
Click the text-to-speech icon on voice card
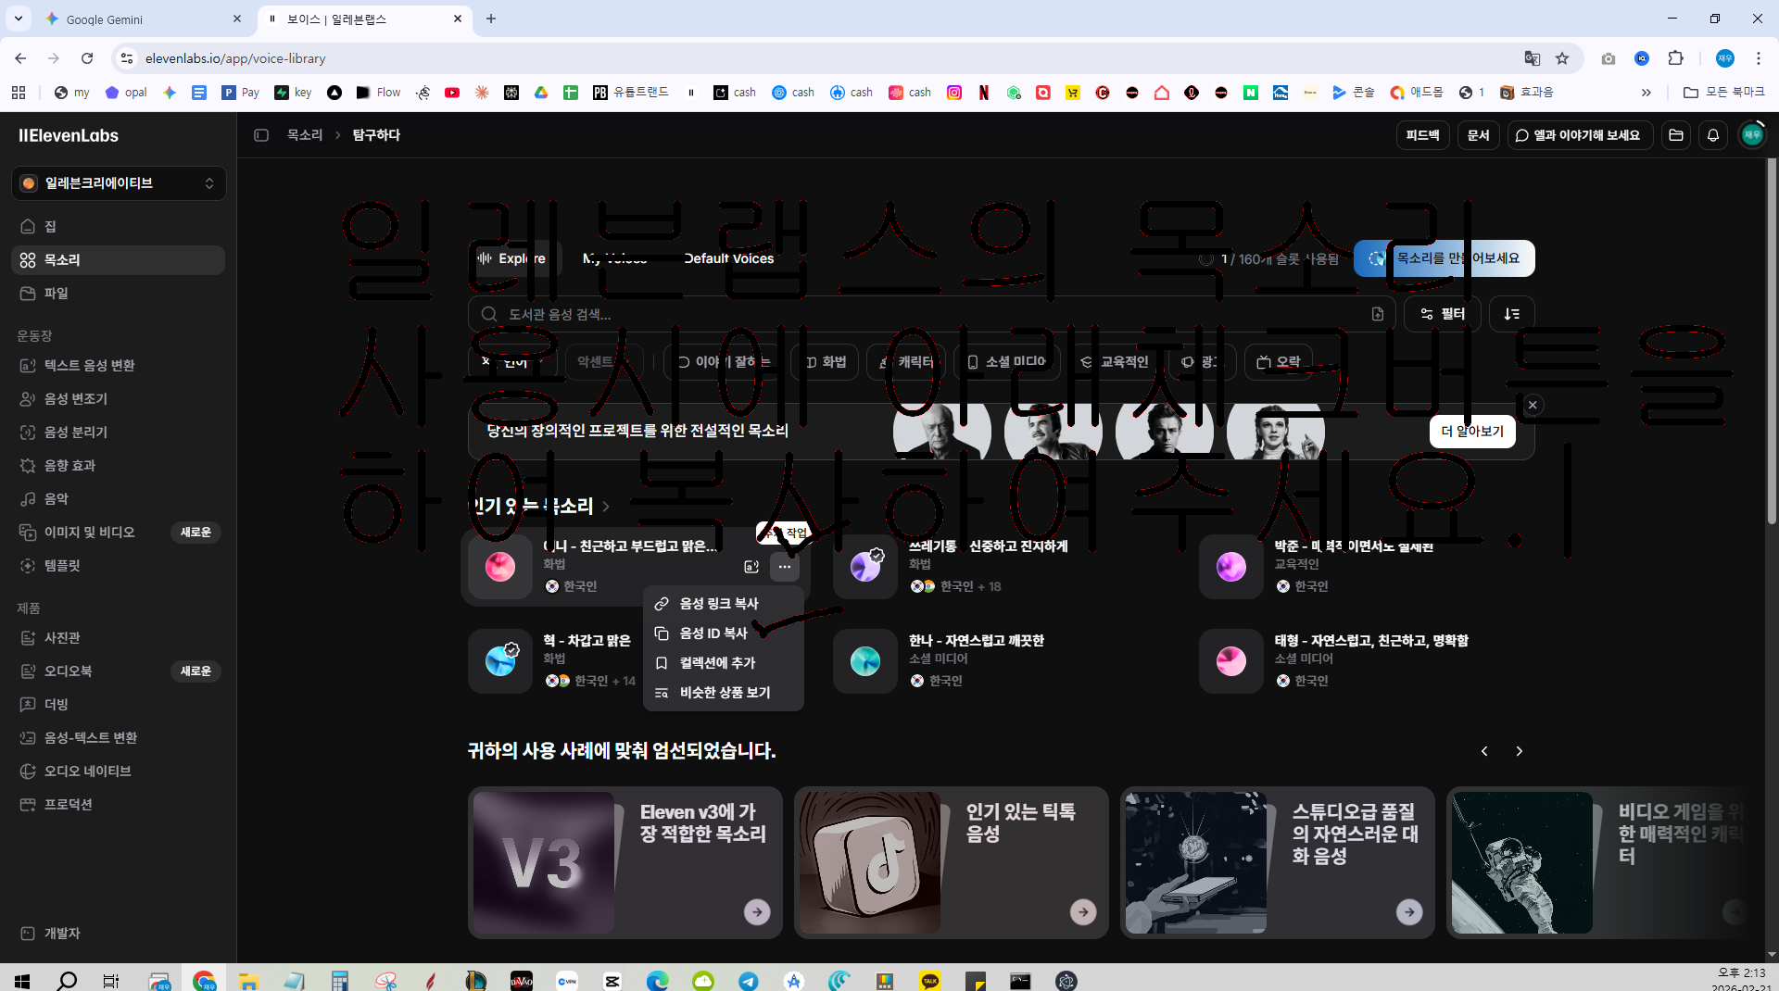tap(751, 567)
